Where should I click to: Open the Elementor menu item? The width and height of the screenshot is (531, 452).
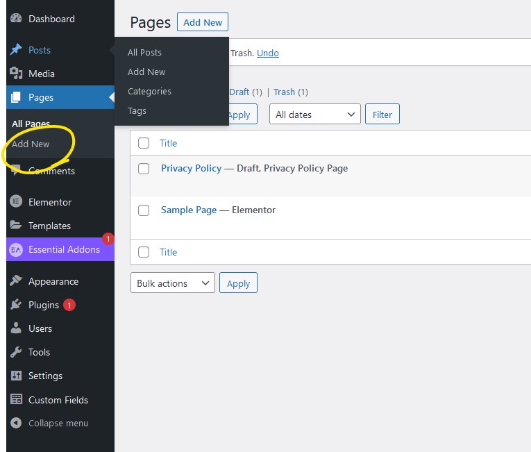[50, 202]
